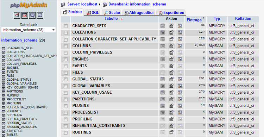Screen dimensions: 264x137
Task: Tick the checkbox for KEY_COLUMN_USAGE
Action: click(x=65, y=93)
